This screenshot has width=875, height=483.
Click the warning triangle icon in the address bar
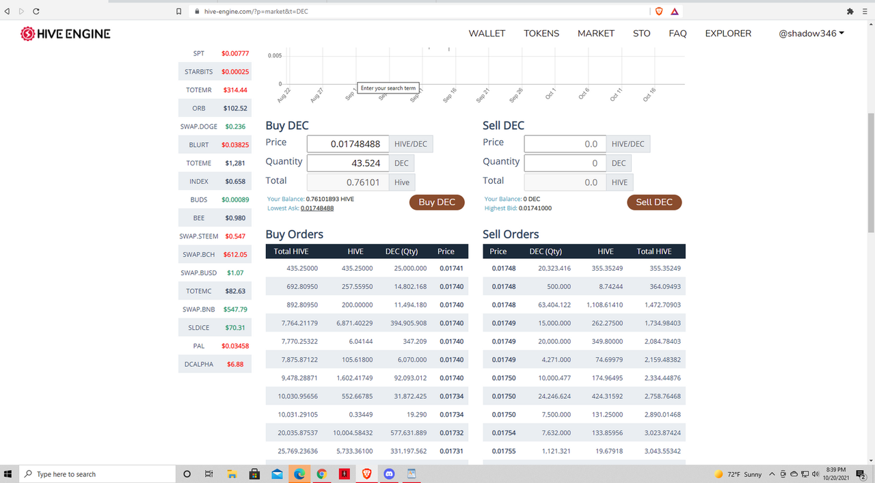click(675, 11)
